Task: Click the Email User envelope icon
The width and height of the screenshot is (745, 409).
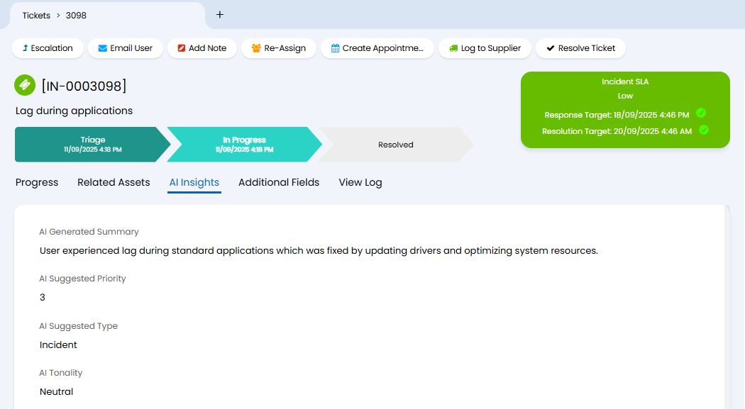Action: tap(103, 48)
